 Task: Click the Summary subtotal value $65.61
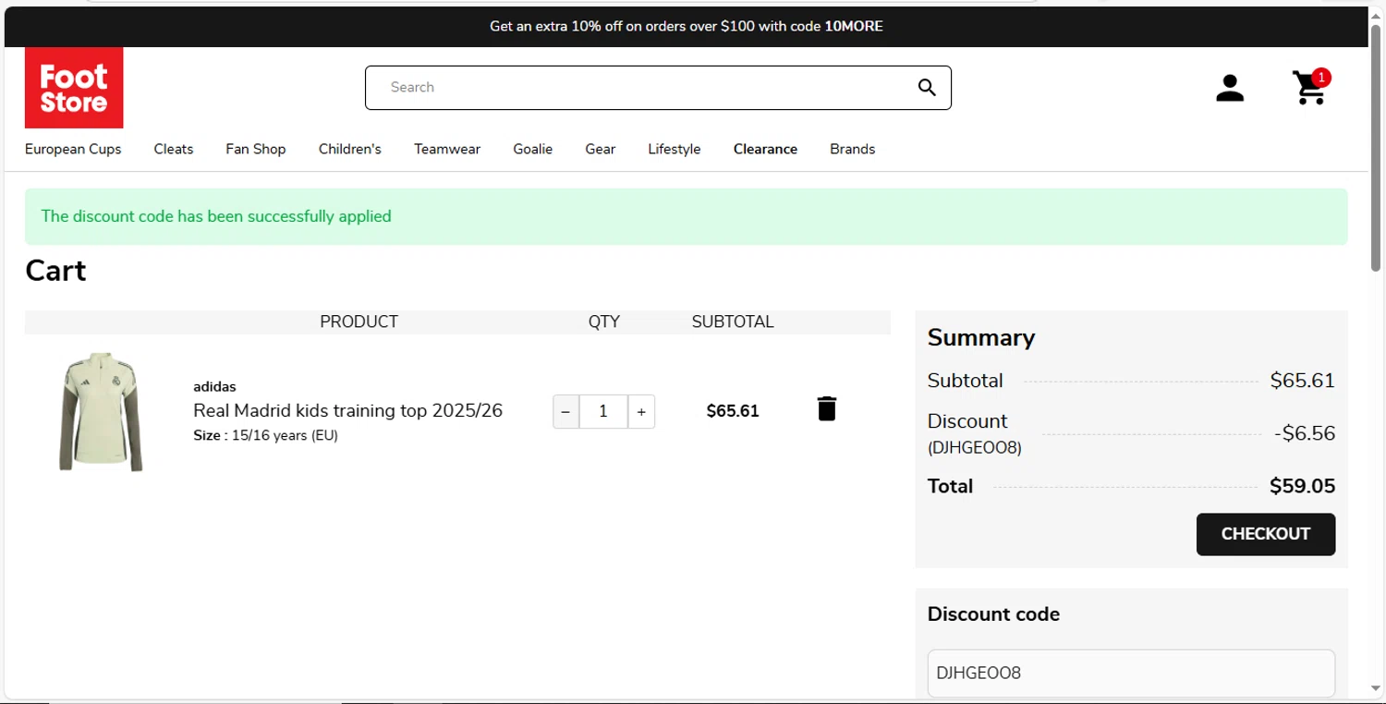[1302, 381]
